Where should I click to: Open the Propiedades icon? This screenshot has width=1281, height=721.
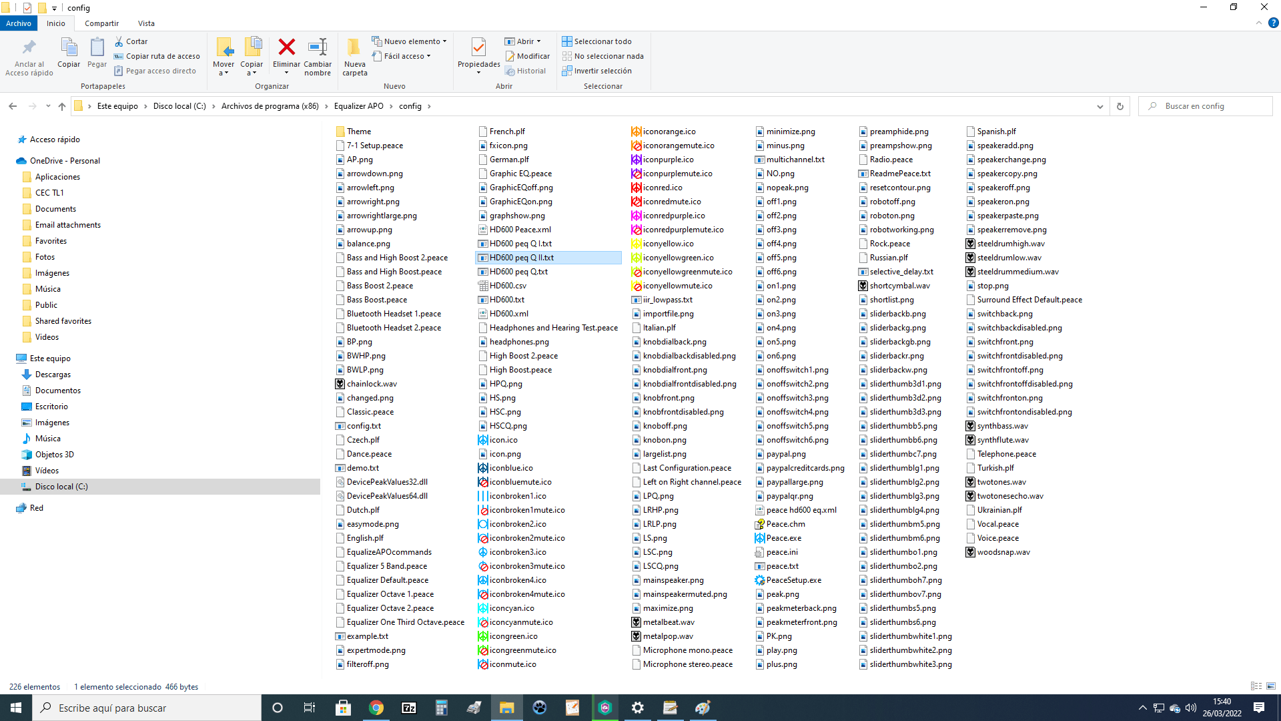[478, 47]
